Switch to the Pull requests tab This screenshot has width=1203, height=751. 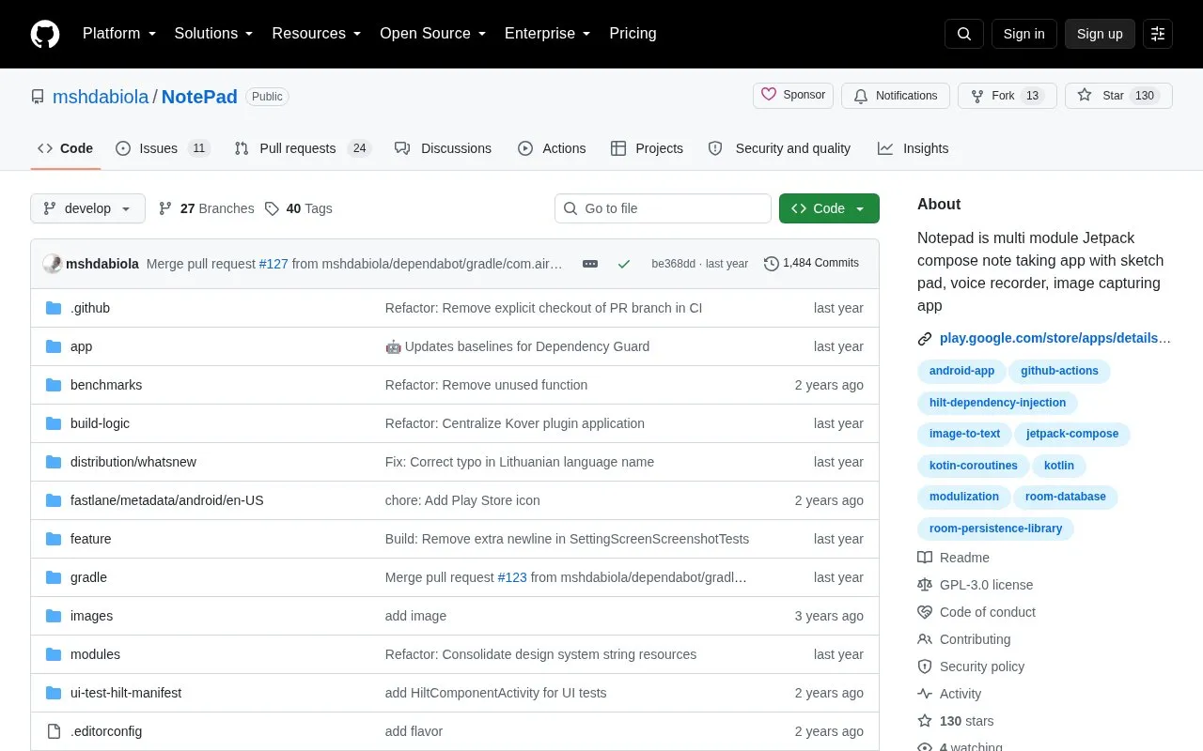(304, 148)
